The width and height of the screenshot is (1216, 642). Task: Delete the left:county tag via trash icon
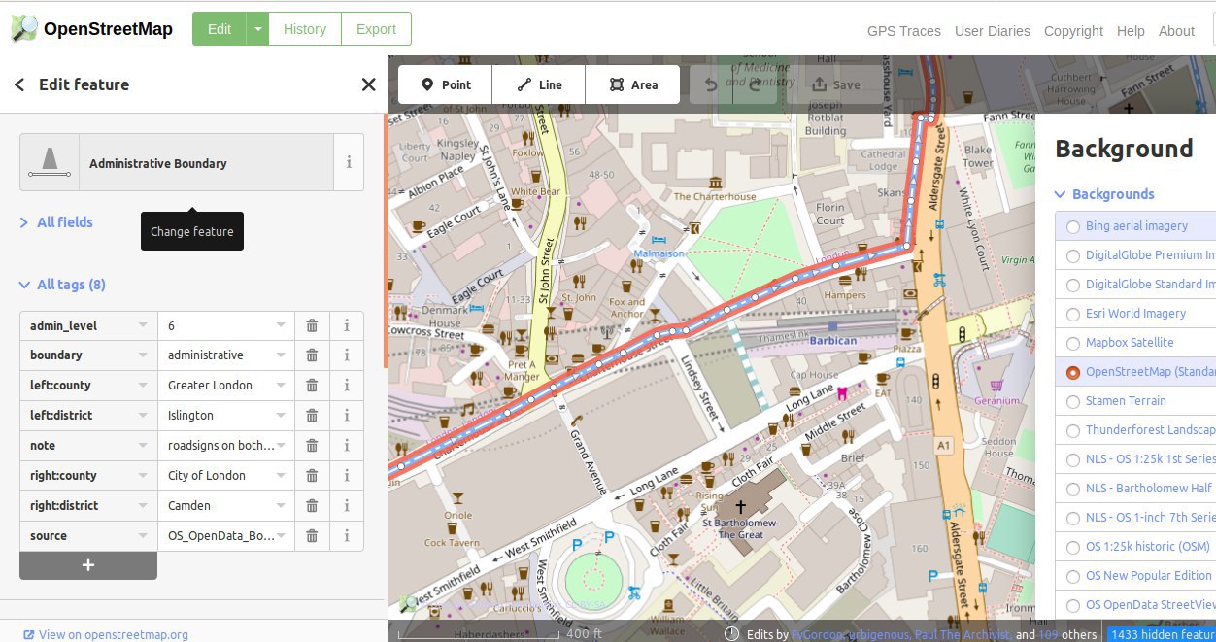tap(312, 386)
